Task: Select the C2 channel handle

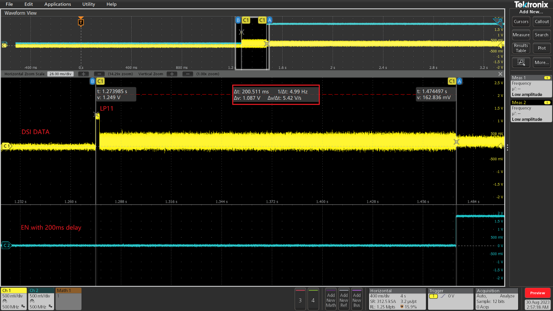Action: tap(6, 245)
